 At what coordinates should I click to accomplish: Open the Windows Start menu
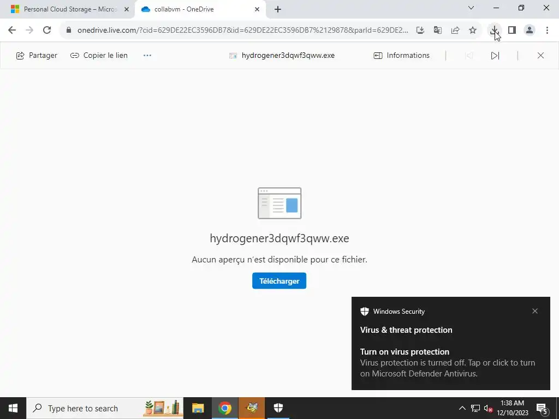(x=13, y=408)
